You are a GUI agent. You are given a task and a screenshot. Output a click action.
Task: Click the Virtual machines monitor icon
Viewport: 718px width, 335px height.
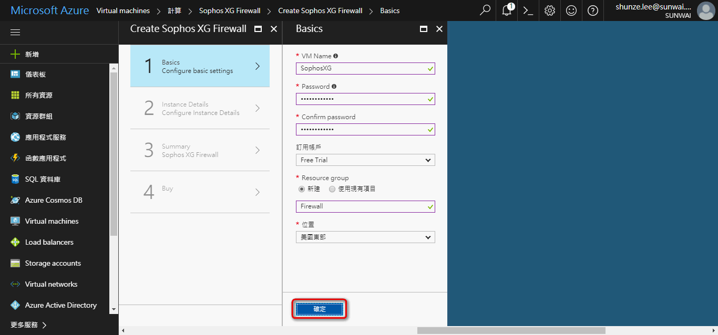(x=15, y=221)
